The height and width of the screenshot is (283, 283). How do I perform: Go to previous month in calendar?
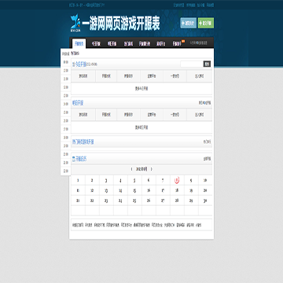131,169
